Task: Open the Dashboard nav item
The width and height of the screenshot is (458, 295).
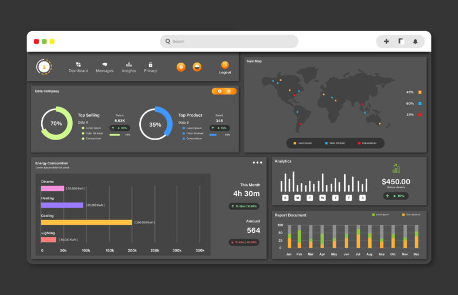Action: coord(78,67)
